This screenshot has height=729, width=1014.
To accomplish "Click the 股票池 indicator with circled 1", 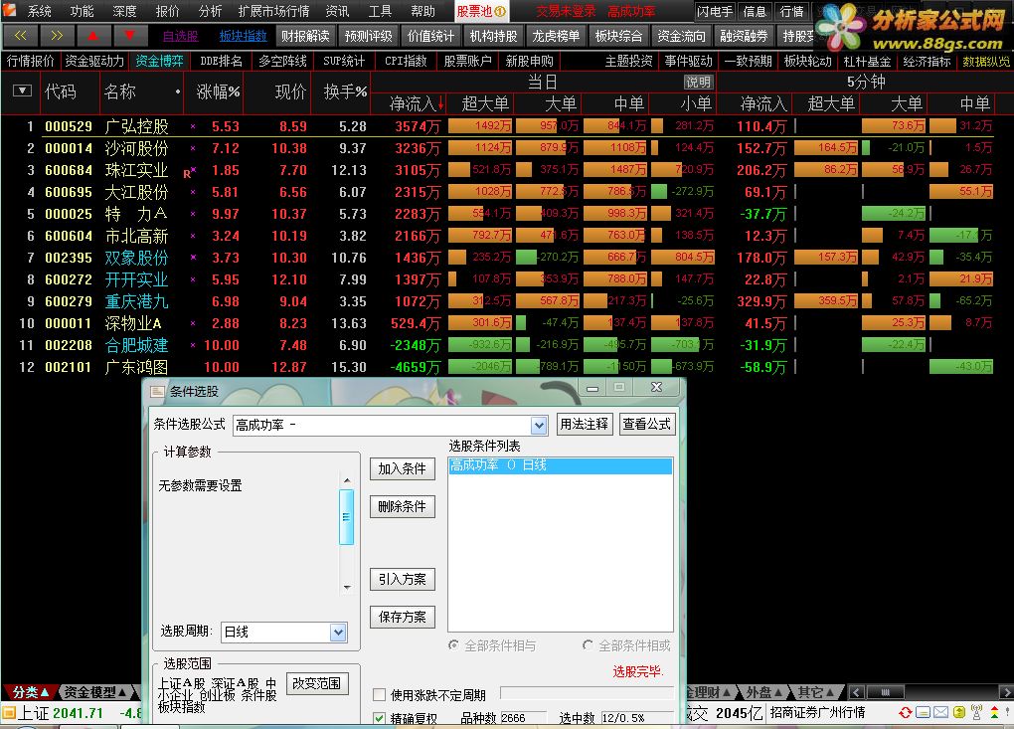I will click(481, 11).
